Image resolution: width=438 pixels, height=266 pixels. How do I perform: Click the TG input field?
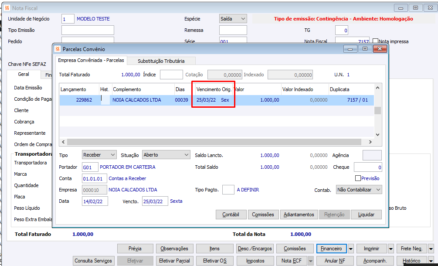point(342,30)
